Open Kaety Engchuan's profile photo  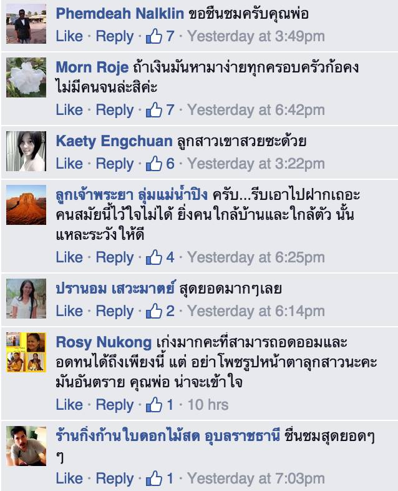(26, 151)
